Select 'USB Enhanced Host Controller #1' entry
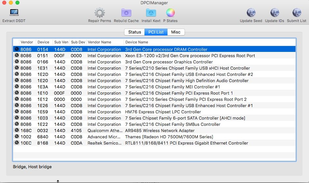Screen dimensions: 309x183 tap(189, 106)
